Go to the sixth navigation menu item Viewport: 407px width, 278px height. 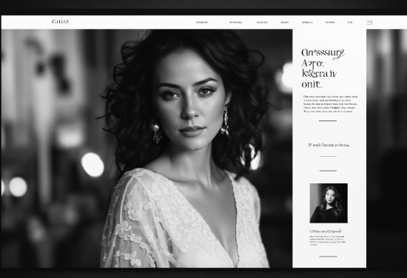(x=329, y=22)
